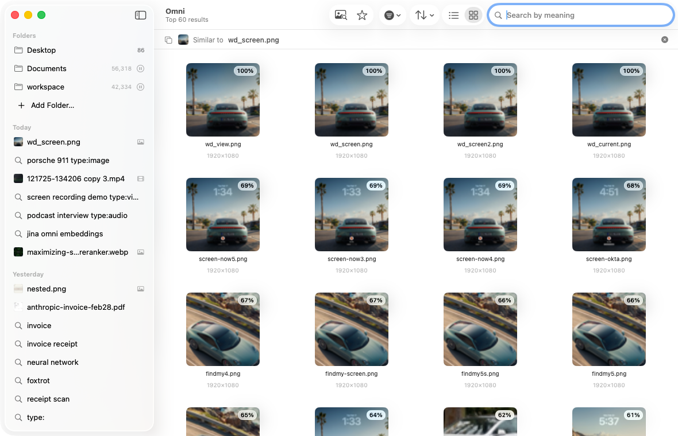Focus the Search by meaning field
Screen dimensions: 678x436
581,15
